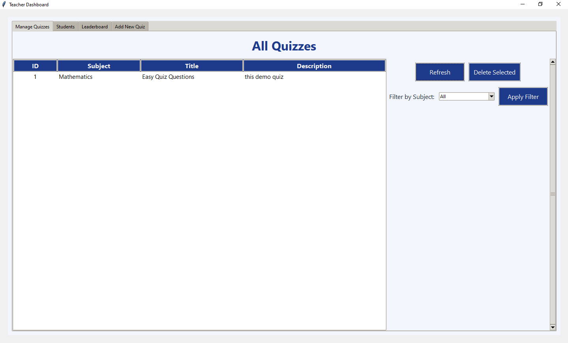The image size is (568, 343).
Task: Click the Title column header
Action: click(191, 65)
